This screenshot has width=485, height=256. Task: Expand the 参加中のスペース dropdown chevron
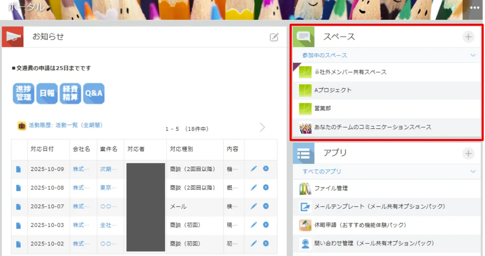(x=473, y=56)
